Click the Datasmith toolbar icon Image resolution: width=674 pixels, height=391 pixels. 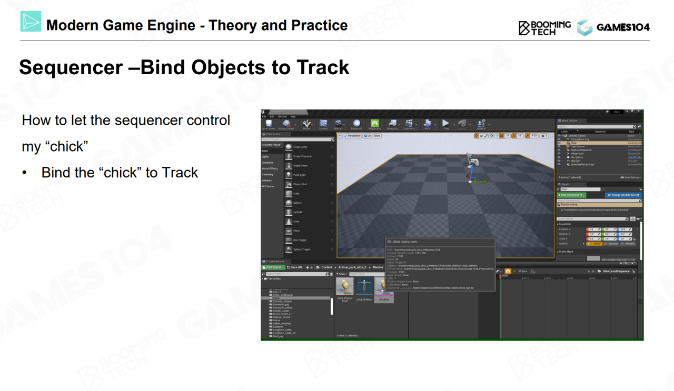[356, 124]
